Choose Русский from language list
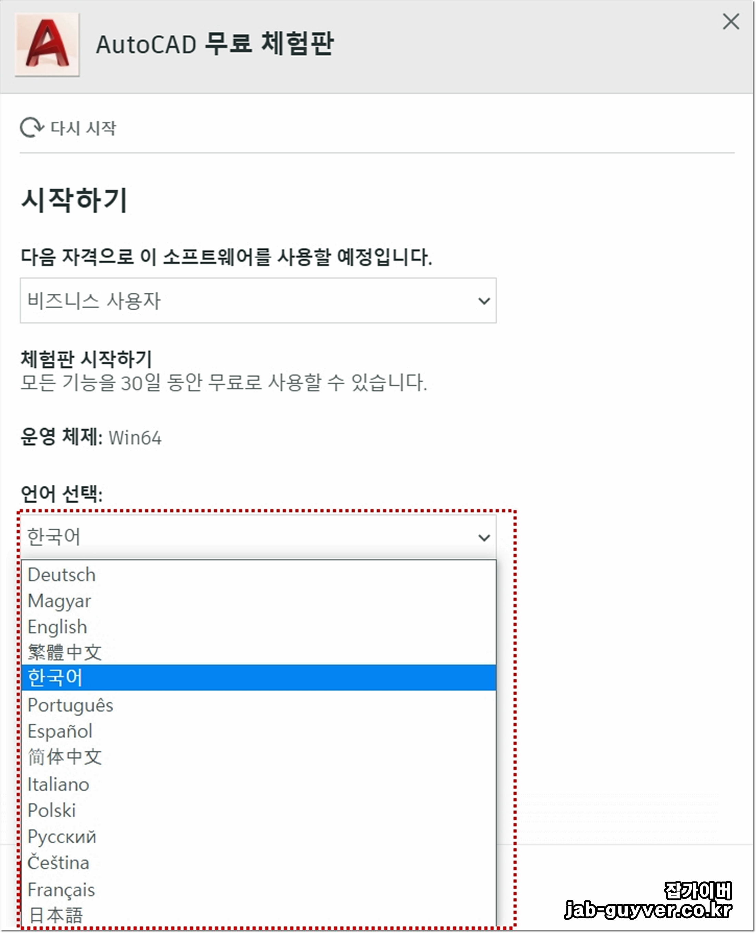 coord(62,837)
